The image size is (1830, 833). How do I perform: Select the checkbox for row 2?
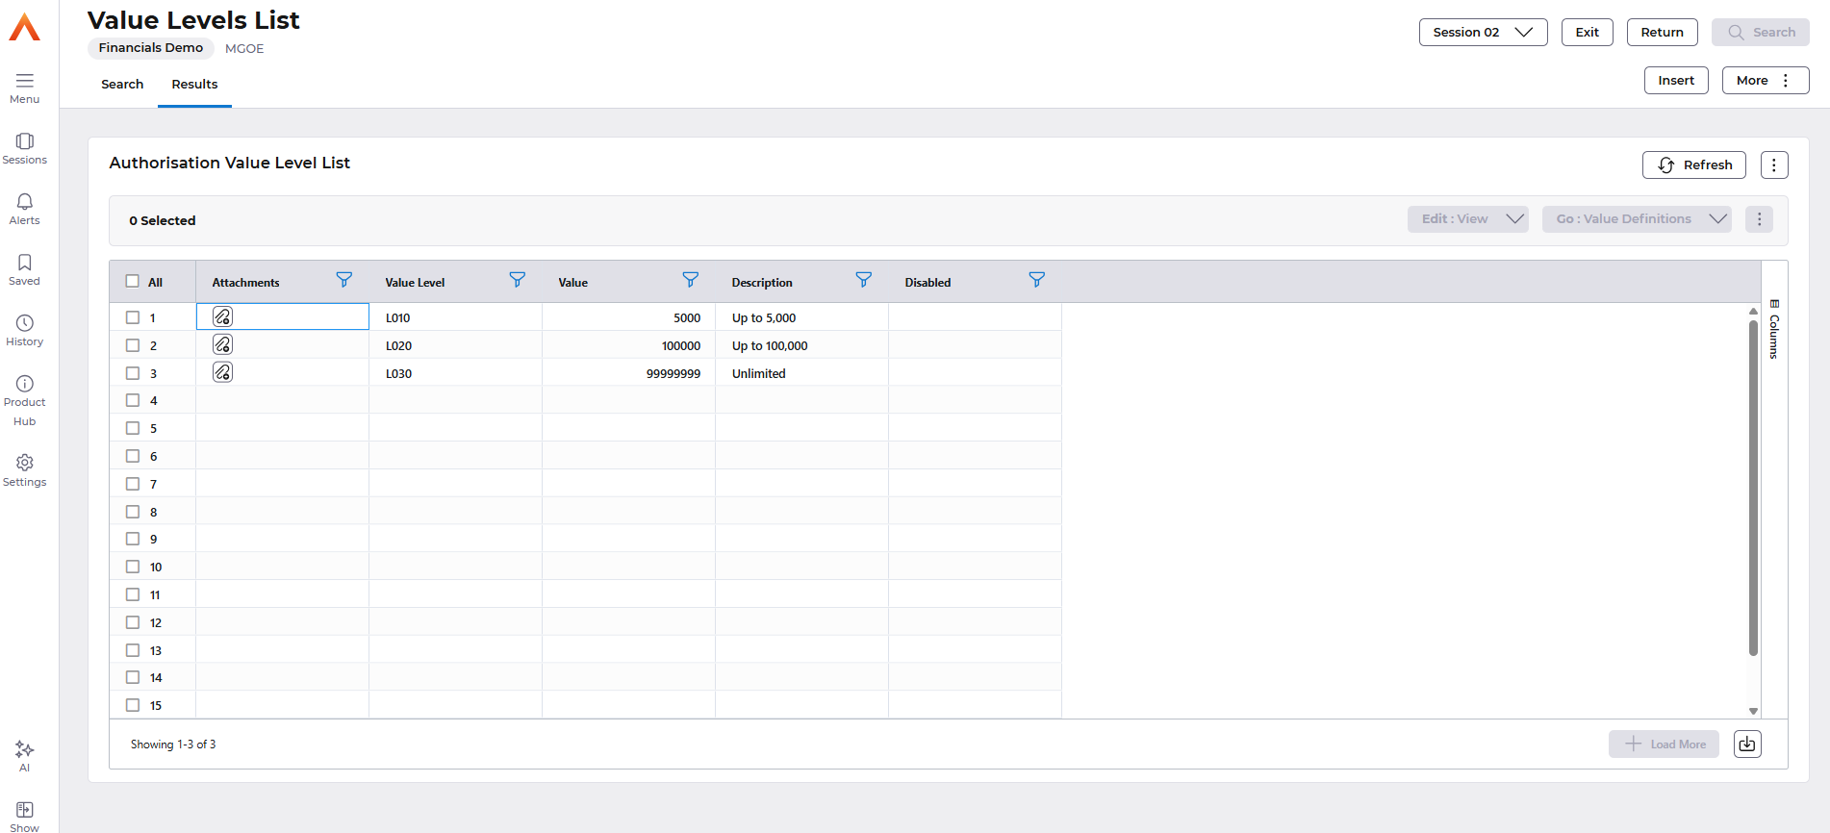click(x=133, y=345)
